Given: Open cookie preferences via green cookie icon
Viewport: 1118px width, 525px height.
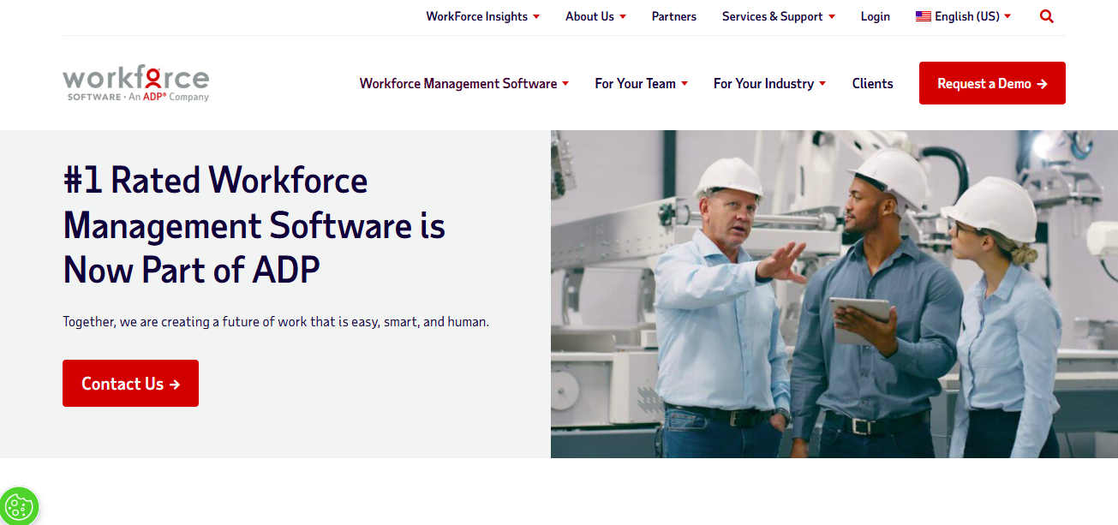Looking at the screenshot, I should 19,505.
